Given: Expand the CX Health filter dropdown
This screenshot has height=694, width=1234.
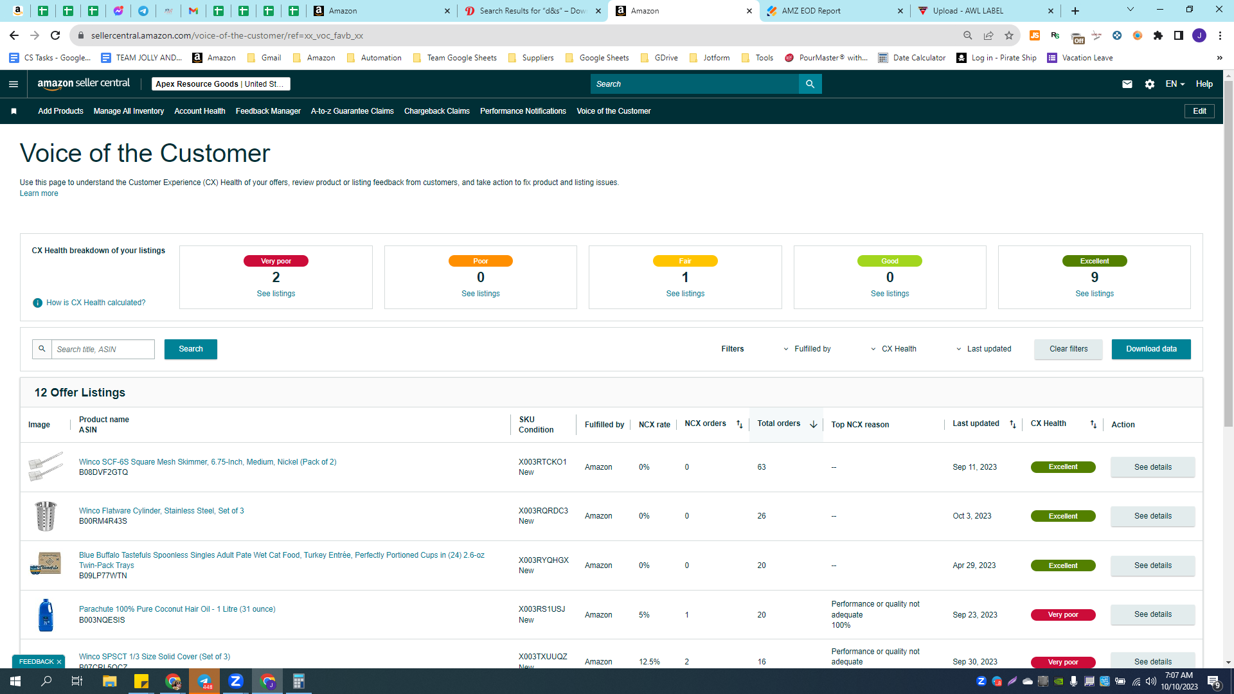Looking at the screenshot, I should 894,349.
